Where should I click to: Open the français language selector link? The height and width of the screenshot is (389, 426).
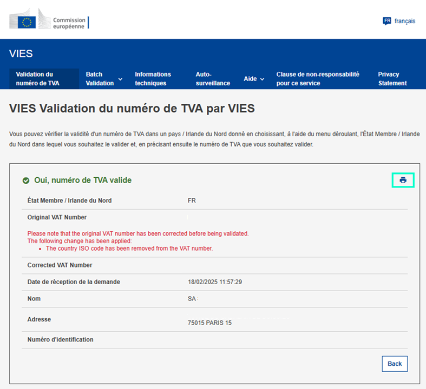[404, 21]
